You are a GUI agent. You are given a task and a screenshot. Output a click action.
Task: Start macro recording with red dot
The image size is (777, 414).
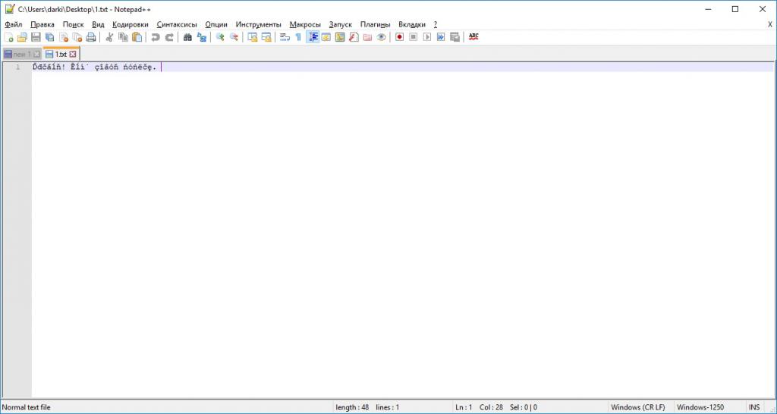pyautogui.click(x=399, y=37)
